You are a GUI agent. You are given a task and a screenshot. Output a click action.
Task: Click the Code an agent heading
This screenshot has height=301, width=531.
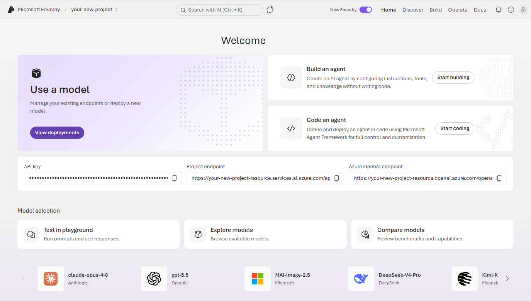pyautogui.click(x=326, y=120)
